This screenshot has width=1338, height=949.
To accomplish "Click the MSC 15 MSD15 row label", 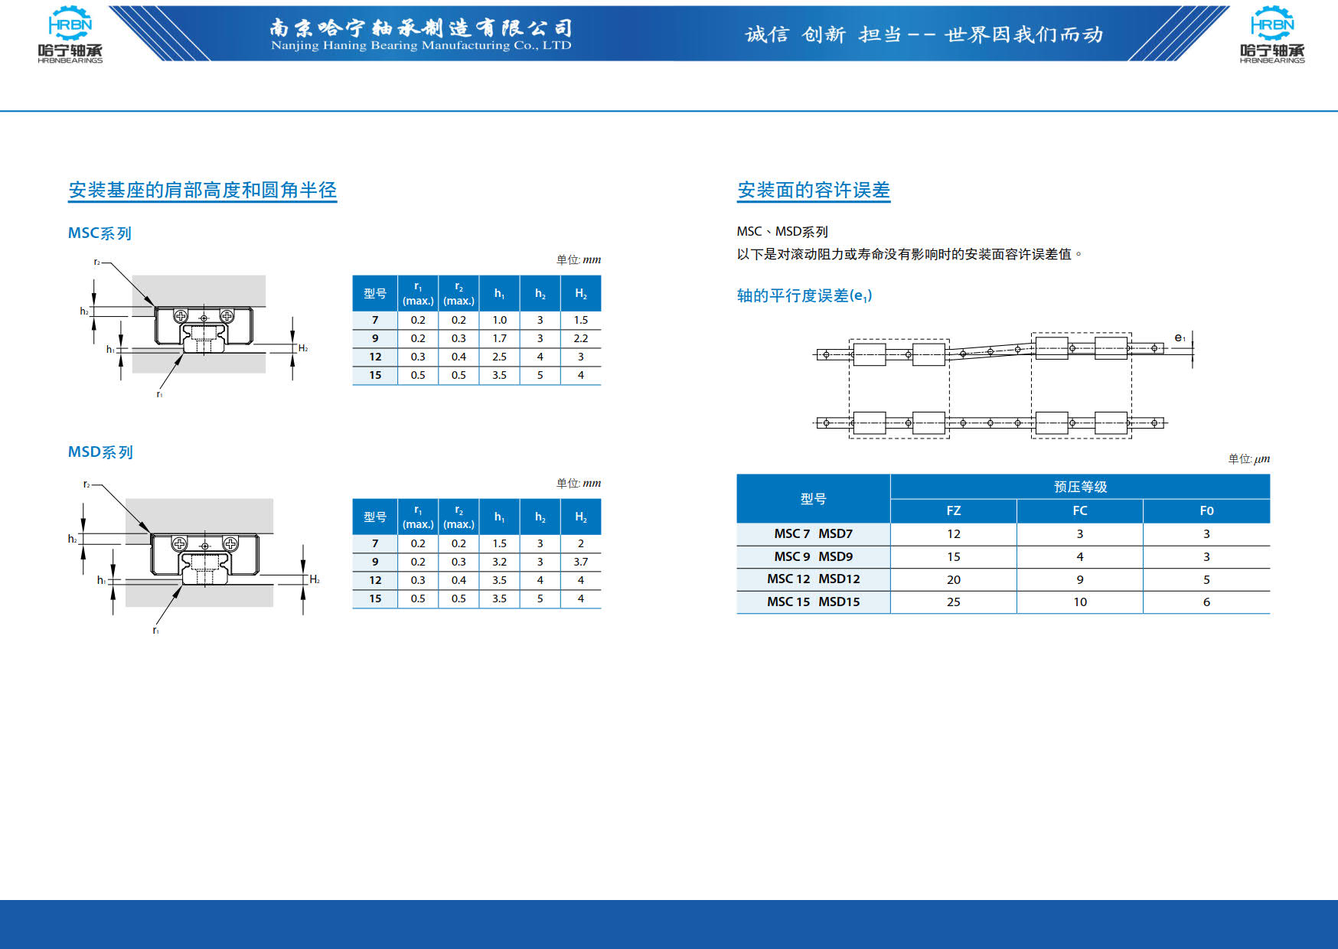I will pyautogui.click(x=814, y=602).
